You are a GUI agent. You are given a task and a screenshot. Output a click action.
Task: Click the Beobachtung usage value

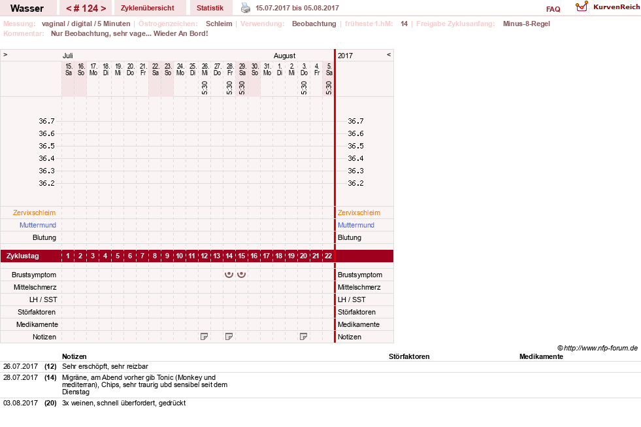coord(314,24)
